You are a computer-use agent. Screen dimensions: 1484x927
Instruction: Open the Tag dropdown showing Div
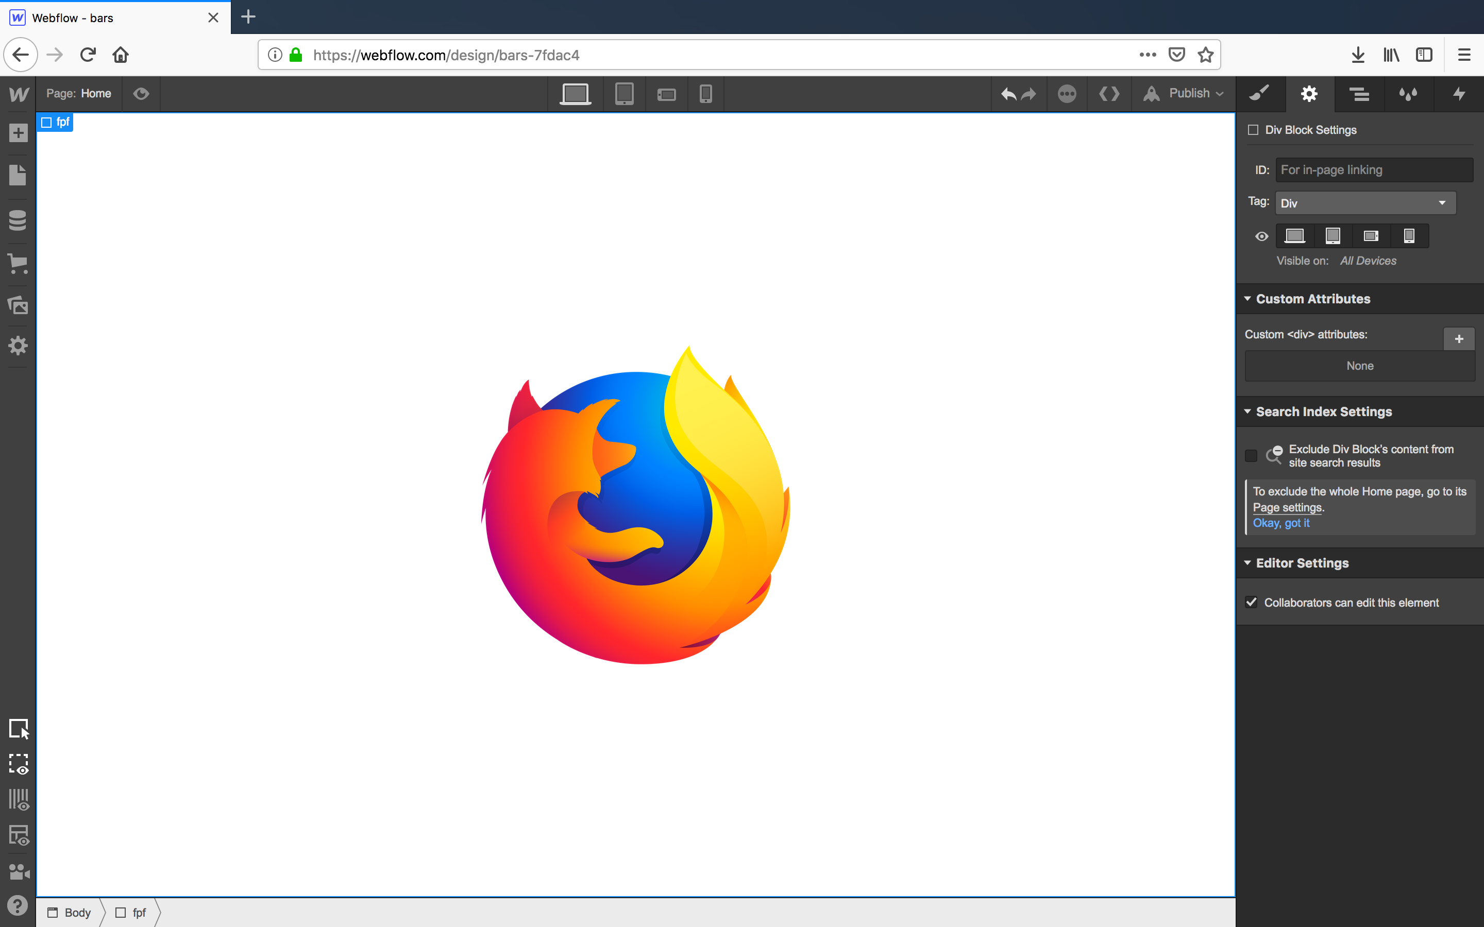point(1364,202)
